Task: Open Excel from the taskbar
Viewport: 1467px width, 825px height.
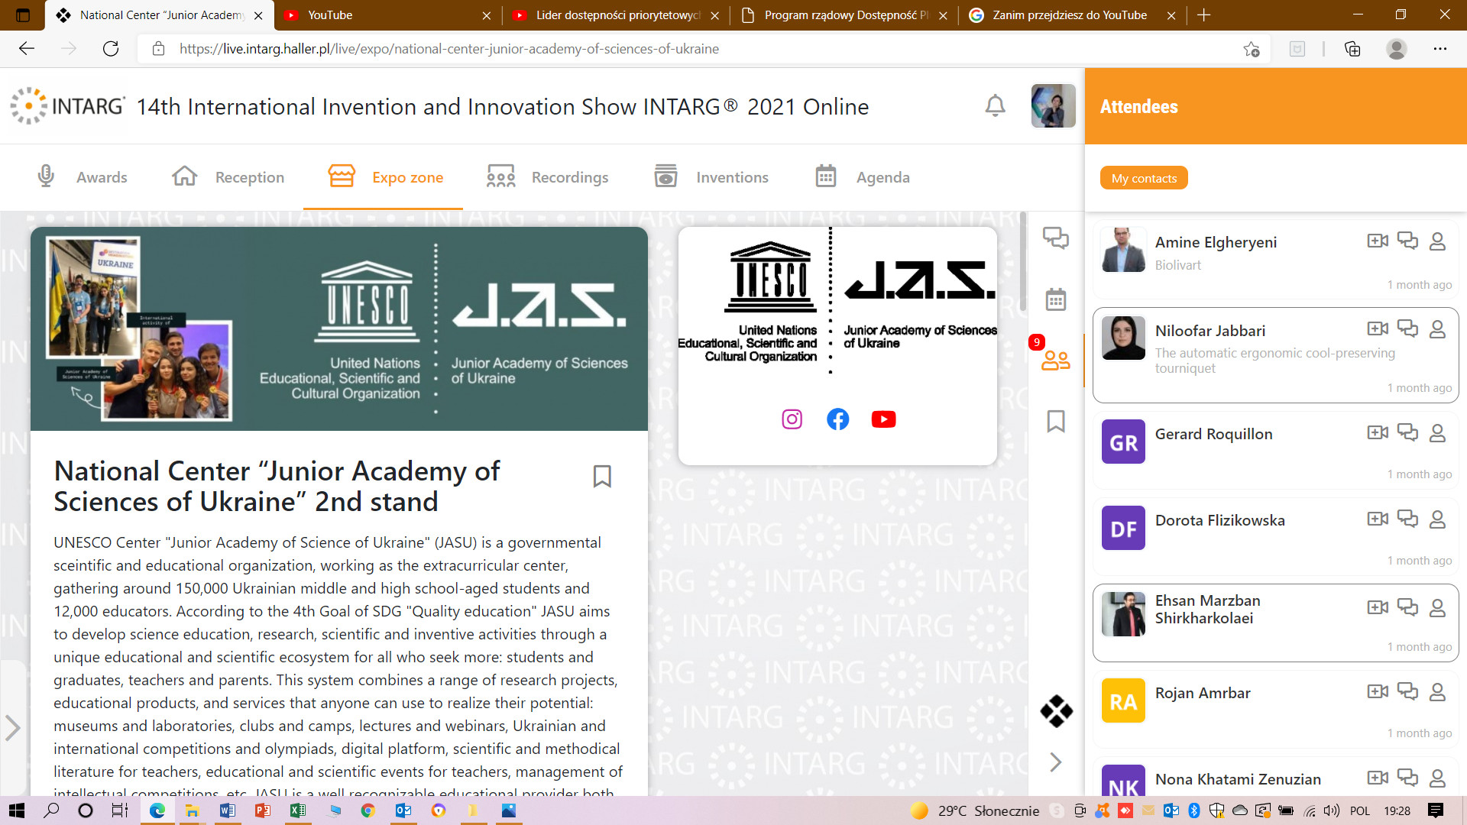Action: tap(298, 810)
